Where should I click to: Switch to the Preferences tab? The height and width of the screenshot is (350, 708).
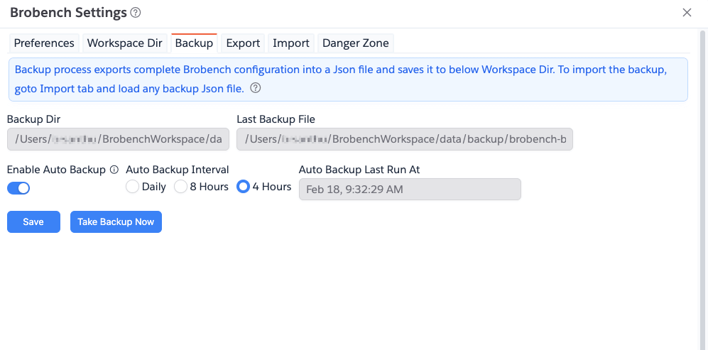click(x=44, y=43)
